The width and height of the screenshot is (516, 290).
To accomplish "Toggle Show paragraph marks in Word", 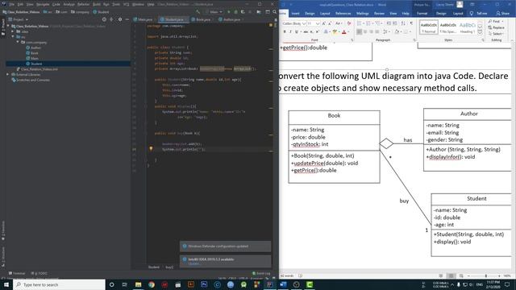I will coord(411,23).
